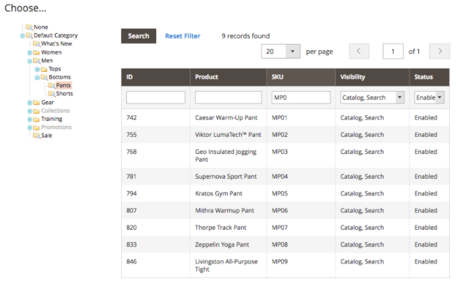The width and height of the screenshot is (458, 287).
Task: Click the Training folder icon
Action: 36,119
